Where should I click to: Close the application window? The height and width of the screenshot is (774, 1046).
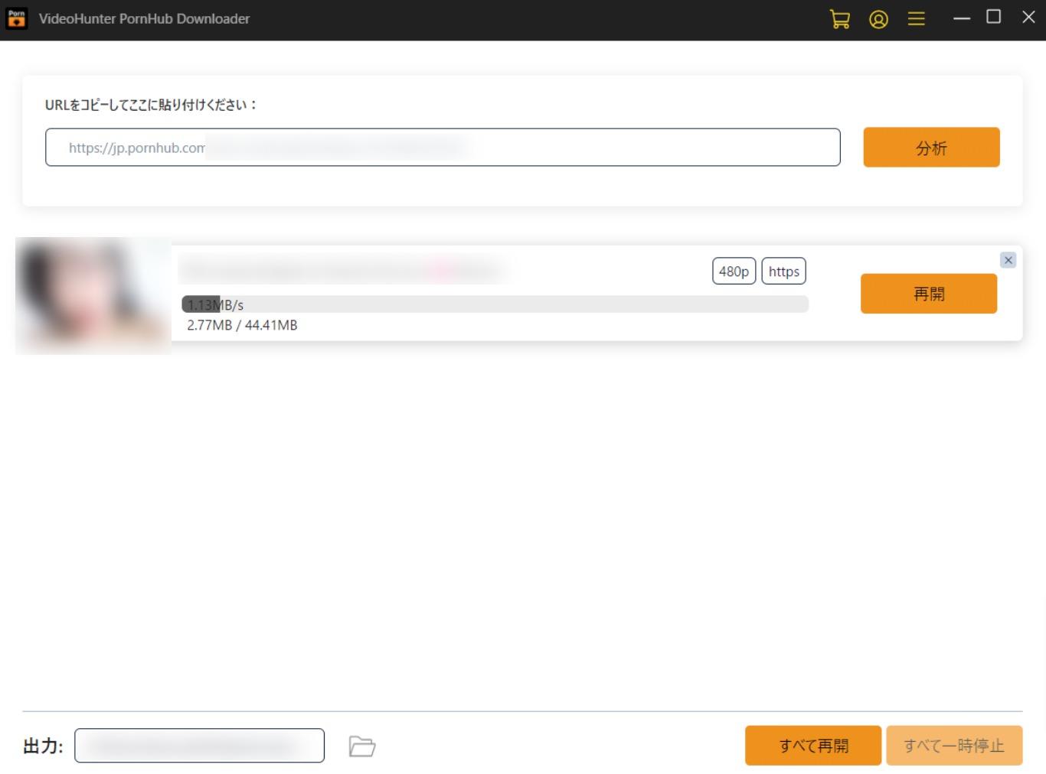[1028, 17]
